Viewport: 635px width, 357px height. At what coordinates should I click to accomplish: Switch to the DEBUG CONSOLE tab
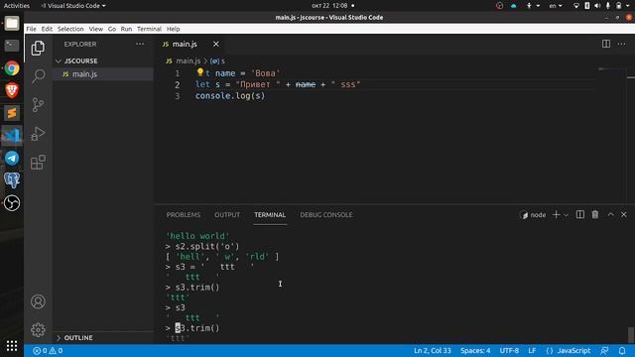click(326, 214)
